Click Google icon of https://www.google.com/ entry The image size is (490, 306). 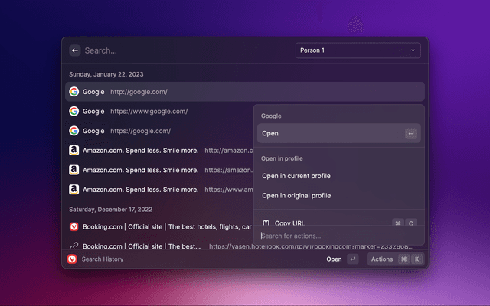point(73,112)
